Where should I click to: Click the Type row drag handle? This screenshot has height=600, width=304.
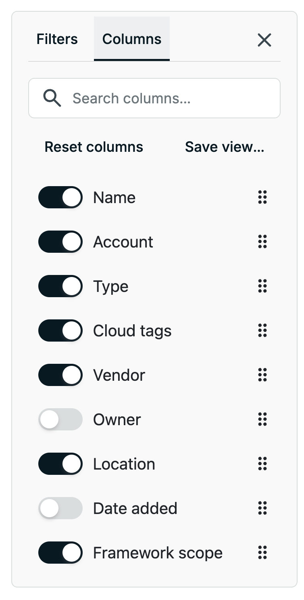pyautogui.click(x=262, y=286)
